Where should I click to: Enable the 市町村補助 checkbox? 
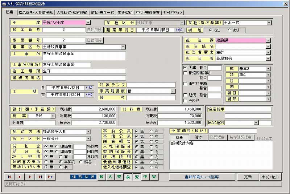click(185, 84)
